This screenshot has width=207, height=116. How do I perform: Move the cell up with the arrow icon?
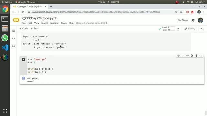click(x=178, y=56)
